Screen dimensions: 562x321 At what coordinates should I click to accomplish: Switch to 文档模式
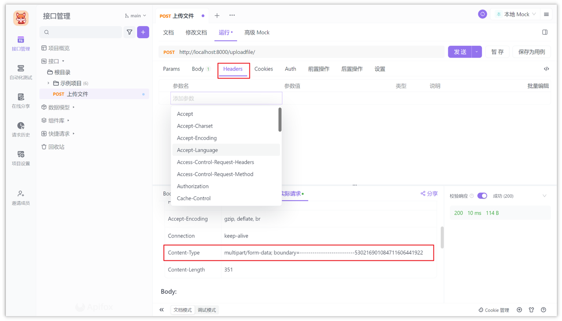(183, 310)
